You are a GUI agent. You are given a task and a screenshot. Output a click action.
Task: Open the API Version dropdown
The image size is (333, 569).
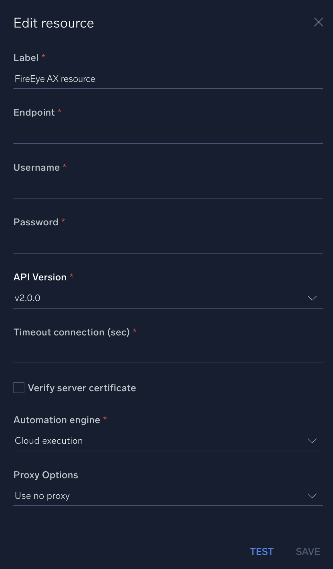tap(312, 298)
